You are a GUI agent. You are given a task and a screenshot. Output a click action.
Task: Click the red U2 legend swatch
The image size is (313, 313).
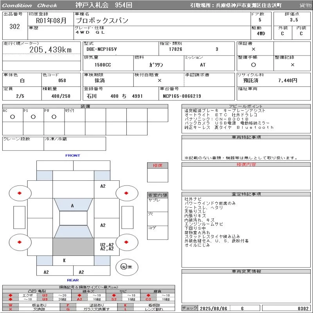point(45,295)
